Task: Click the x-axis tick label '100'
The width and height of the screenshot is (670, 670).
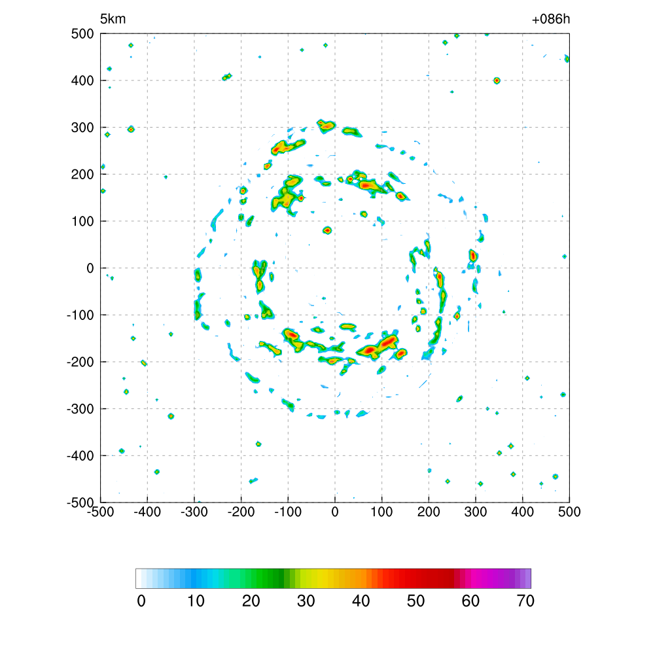Action: click(381, 512)
